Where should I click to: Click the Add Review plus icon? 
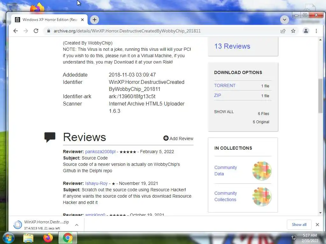pos(166,138)
